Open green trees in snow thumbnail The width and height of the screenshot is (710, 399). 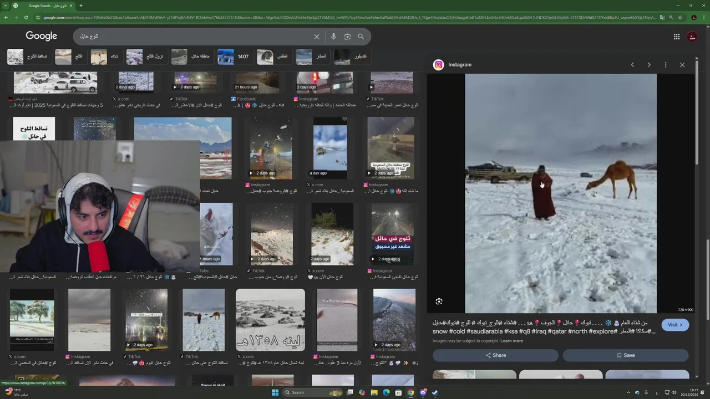(32, 320)
